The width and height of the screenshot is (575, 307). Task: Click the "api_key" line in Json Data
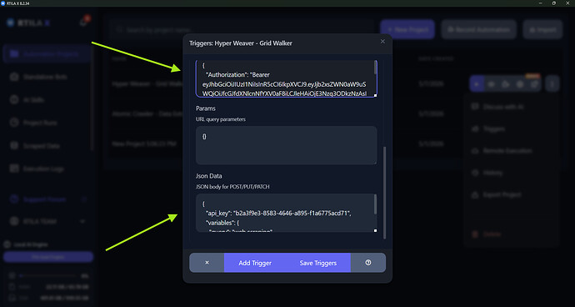point(278,213)
